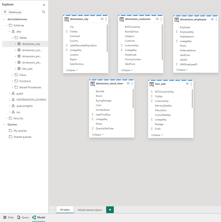Screen dimensions: 221x222
Task: Click the table icon on dimension_customer card header
Action: (x=122, y=19)
